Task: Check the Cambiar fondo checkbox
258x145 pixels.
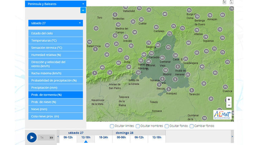Action: (191, 126)
